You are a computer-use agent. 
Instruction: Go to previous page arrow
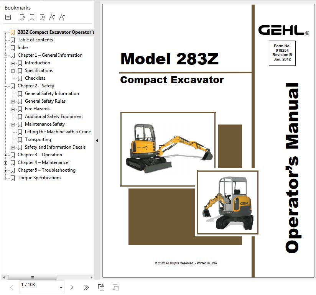click(12, 287)
